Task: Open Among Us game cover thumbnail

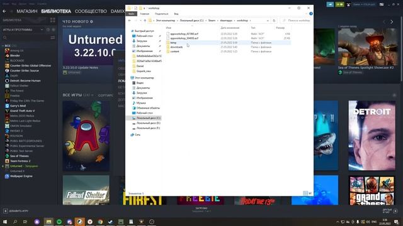Action: click(86, 136)
